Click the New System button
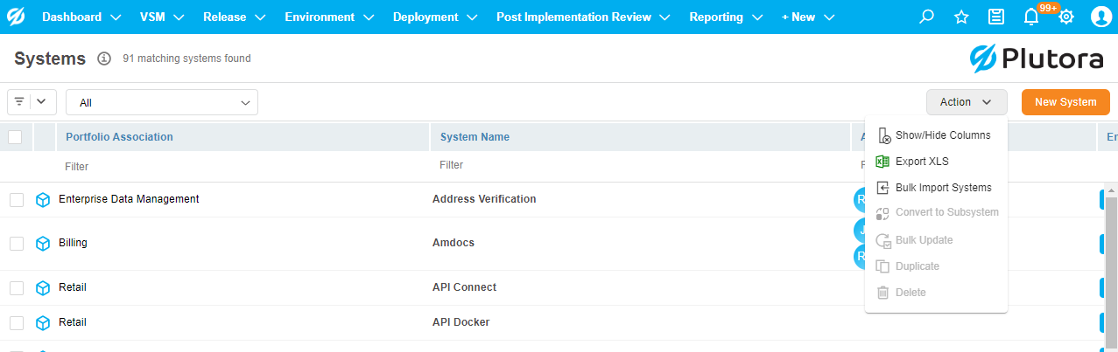1118x352 pixels. 1065,102
